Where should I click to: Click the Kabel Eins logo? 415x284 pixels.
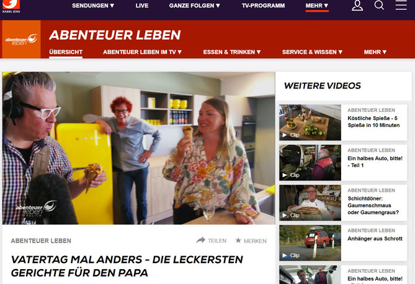tap(11, 6)
